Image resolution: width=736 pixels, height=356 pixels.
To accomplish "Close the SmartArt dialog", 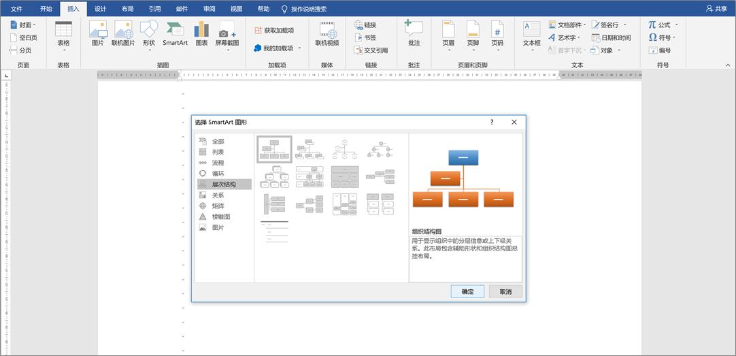I will (514, 122).
